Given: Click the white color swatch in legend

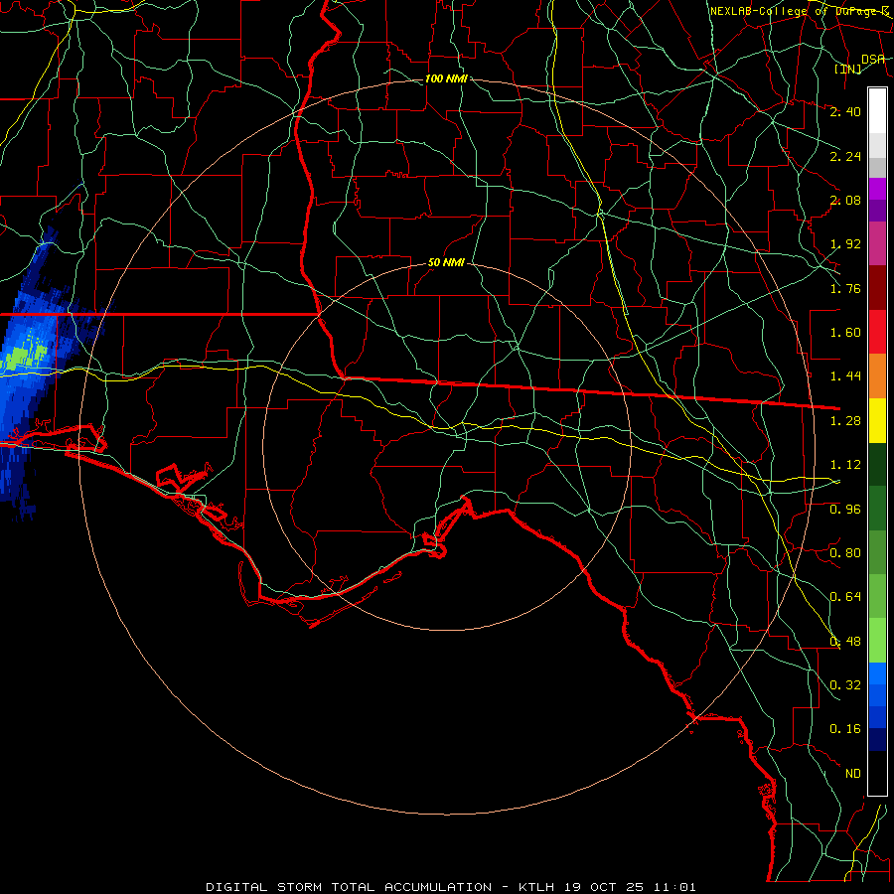Looking at the screenshot, I should (x=877, y=111).
